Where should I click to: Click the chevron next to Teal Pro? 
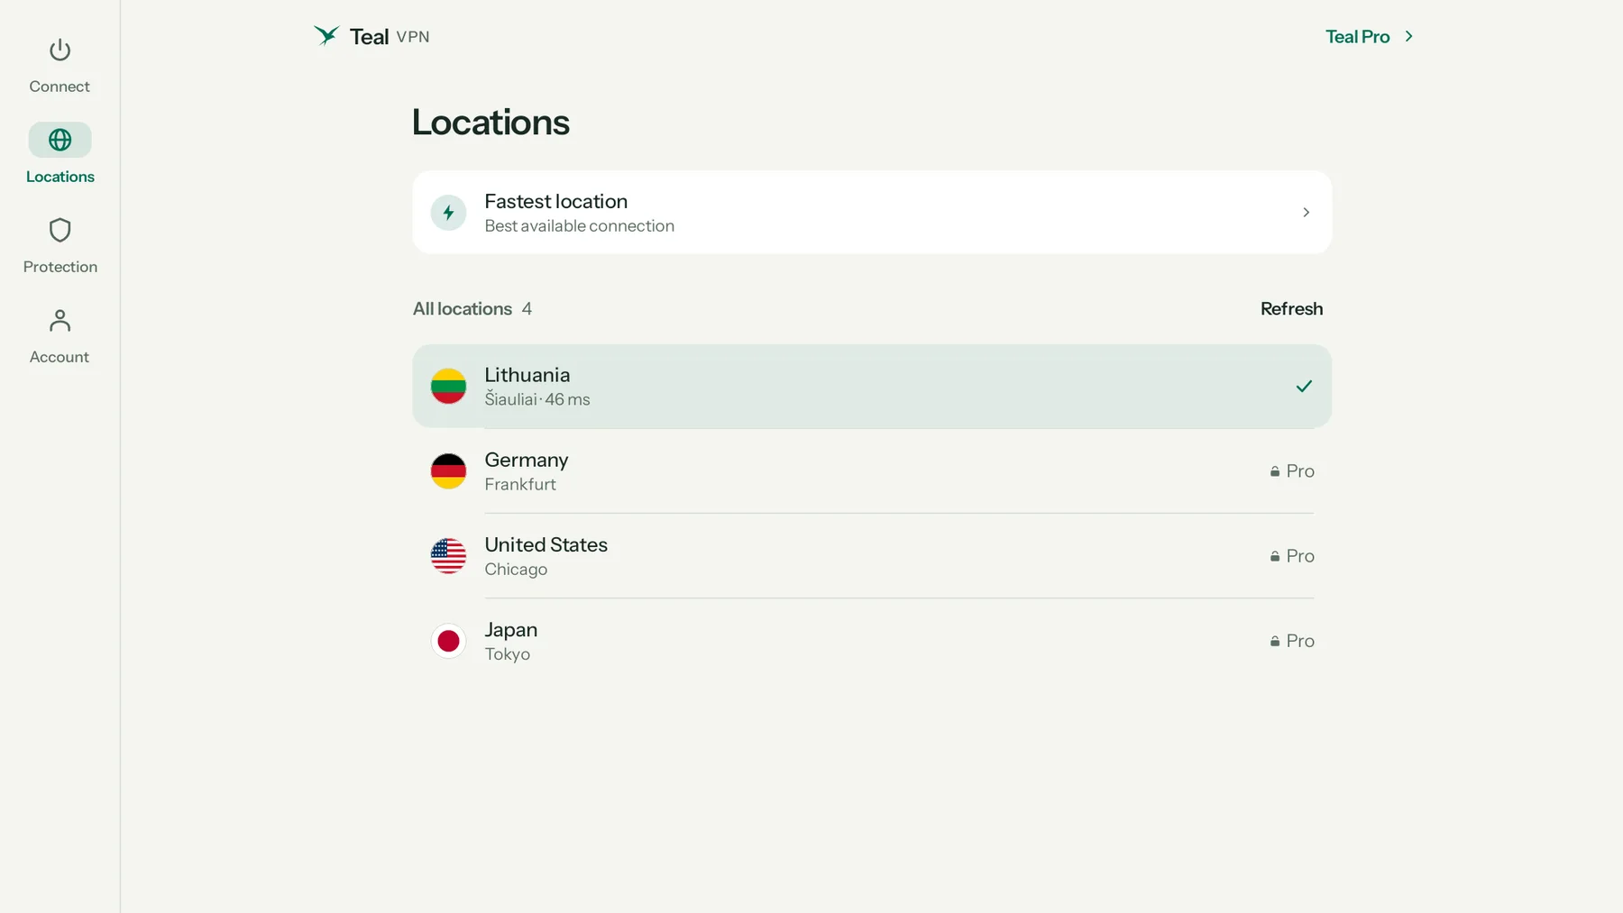(x=1408, y=36)
